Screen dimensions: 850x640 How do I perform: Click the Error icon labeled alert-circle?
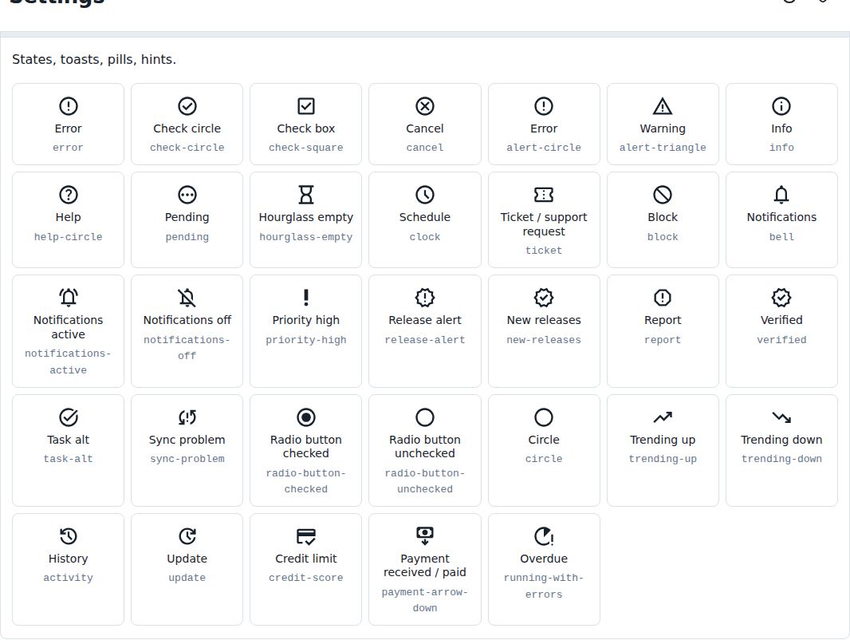tap(544, 106)
